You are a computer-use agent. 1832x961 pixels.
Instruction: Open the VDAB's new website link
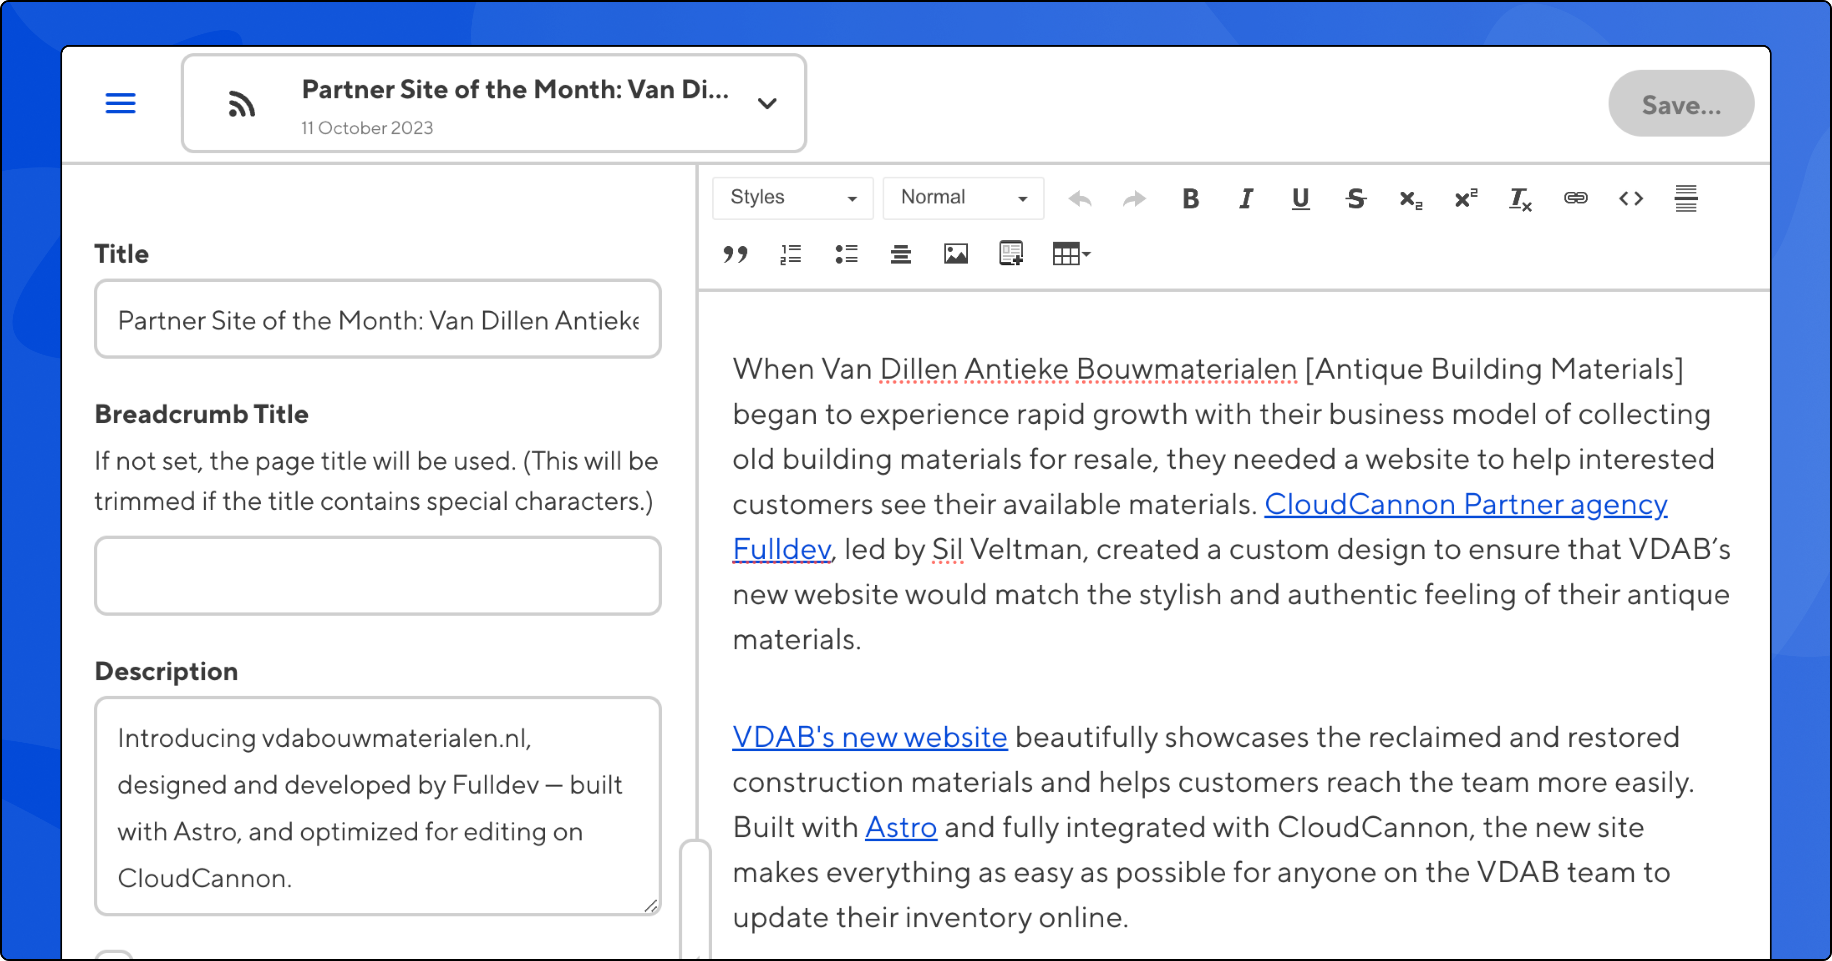pos(869,737)
